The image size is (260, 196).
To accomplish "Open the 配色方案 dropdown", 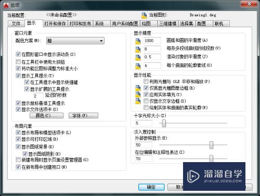I will (x=75, y=41).
